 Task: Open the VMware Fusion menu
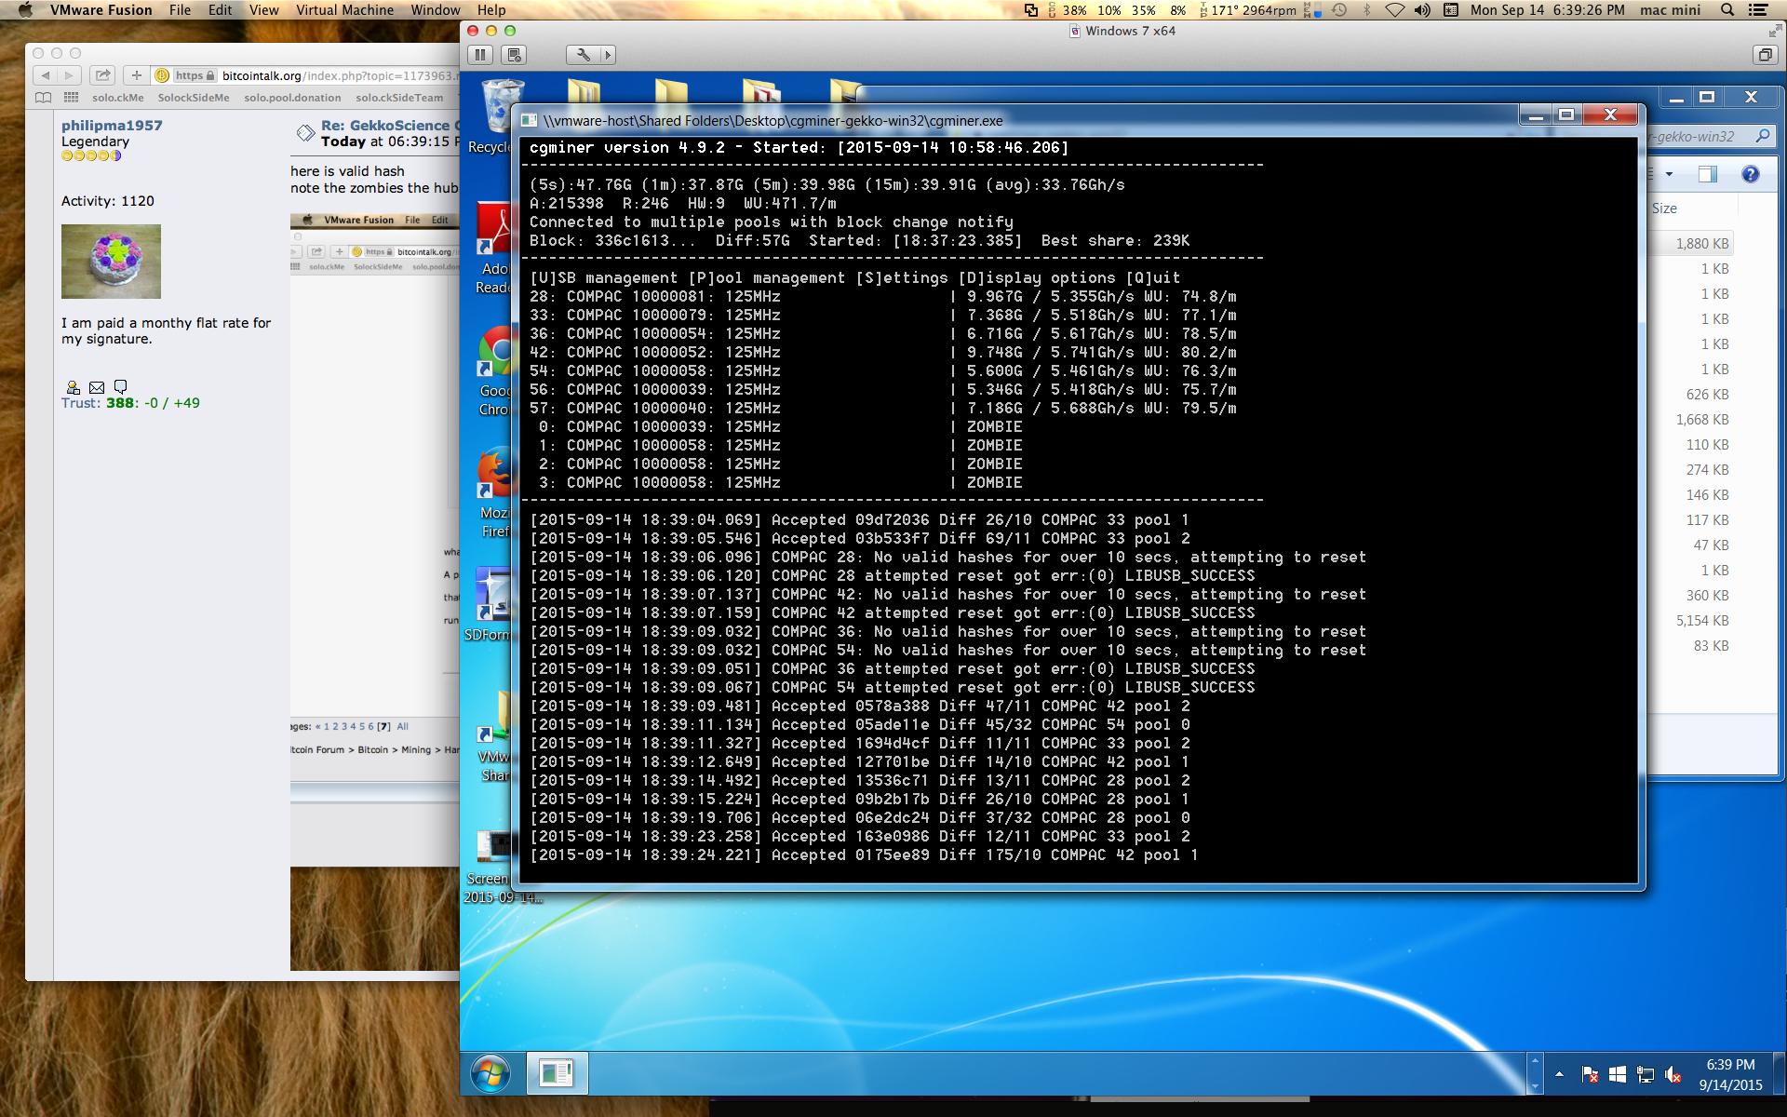click(101, 10)
